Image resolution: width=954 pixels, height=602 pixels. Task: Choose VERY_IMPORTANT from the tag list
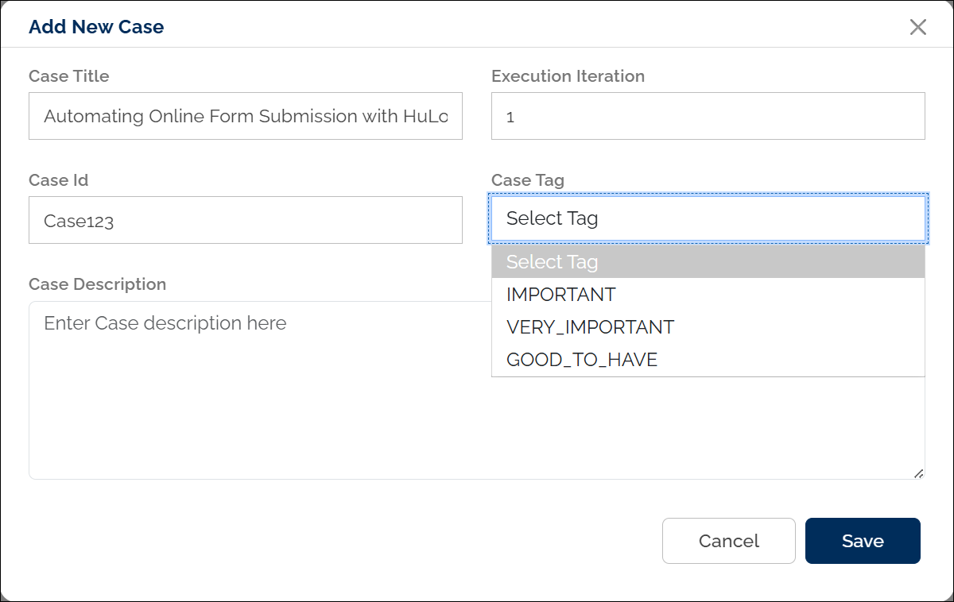[590, 326]
